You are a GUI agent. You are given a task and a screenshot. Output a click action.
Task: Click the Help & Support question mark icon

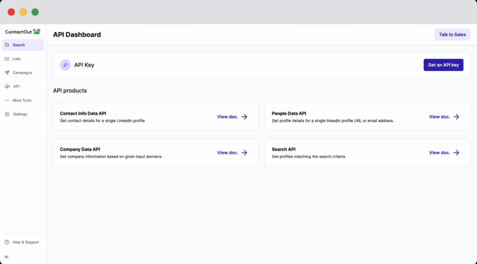point(7,242)
